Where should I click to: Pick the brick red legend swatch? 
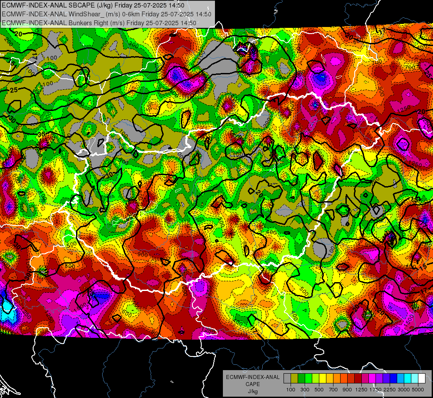click(351, 379)
